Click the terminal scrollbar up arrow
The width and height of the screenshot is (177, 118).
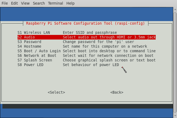click(x=175, y=9)
